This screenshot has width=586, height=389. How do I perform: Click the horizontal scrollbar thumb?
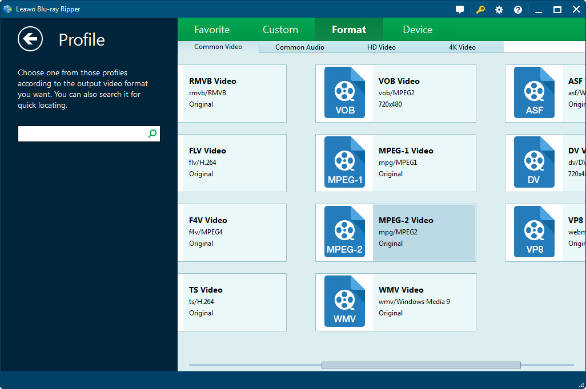click(x=421, y=365)
